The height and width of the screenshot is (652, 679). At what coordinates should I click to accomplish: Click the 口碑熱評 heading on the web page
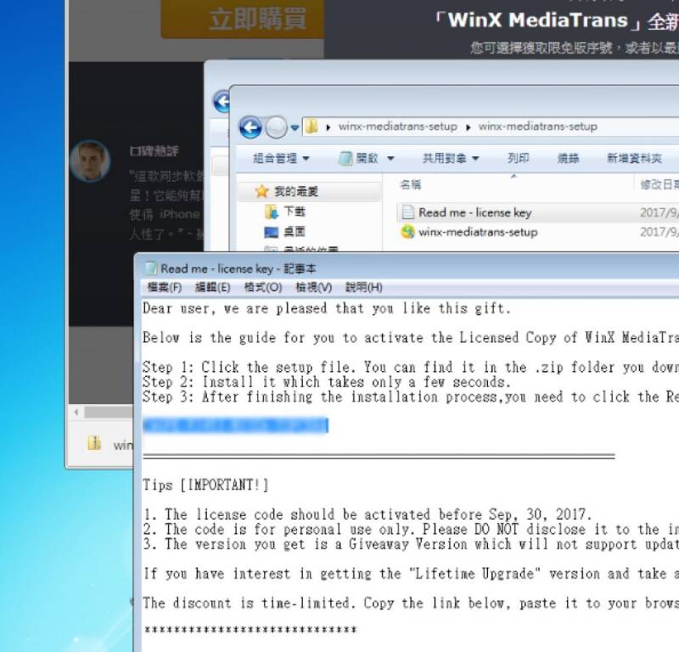[154, 151]
